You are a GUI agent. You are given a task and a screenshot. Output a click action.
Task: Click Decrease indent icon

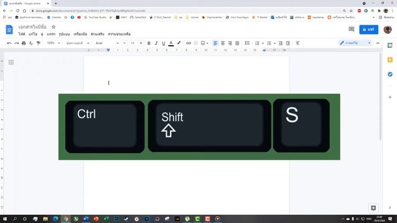click(x=280, y=43)
